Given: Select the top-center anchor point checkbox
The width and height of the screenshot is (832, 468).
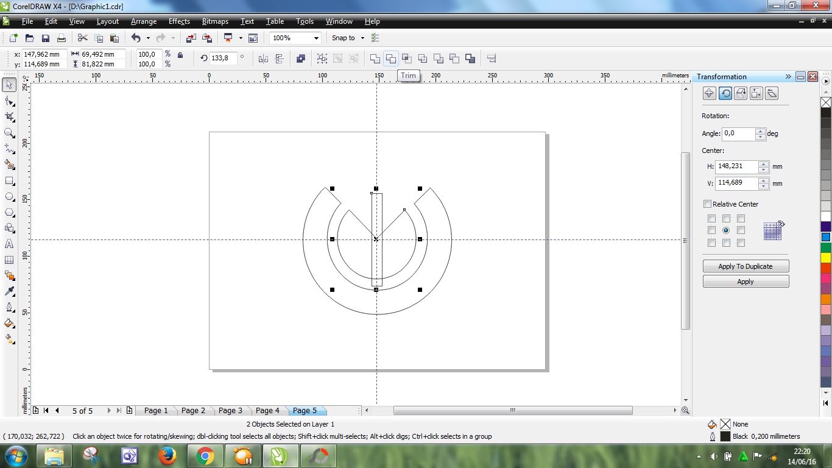Looking at the screenshot, I should (x=726, y=219).
